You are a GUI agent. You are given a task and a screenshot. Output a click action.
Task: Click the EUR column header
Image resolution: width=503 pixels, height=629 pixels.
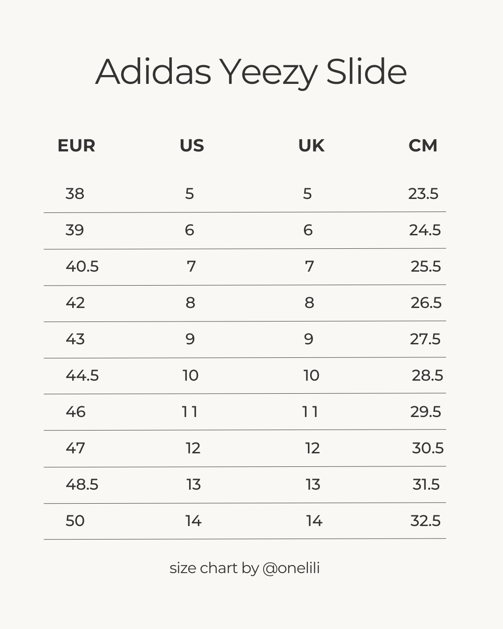pyautogui.click(x=76, y=146)
